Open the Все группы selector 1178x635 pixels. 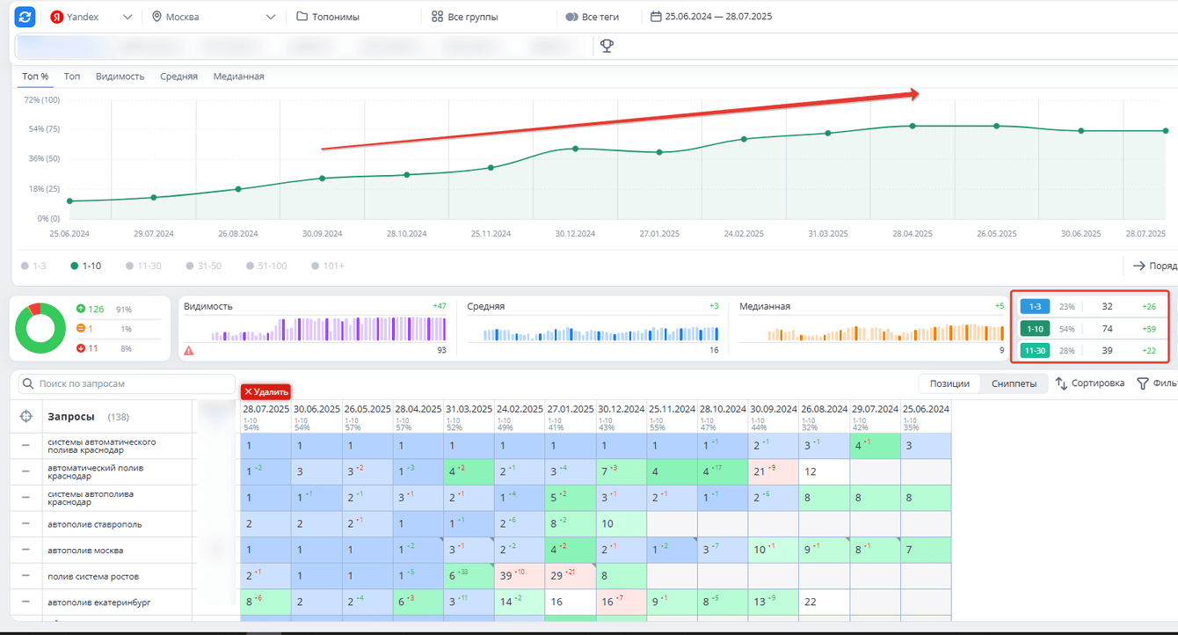pyautogui.click(x=465, y=17)
